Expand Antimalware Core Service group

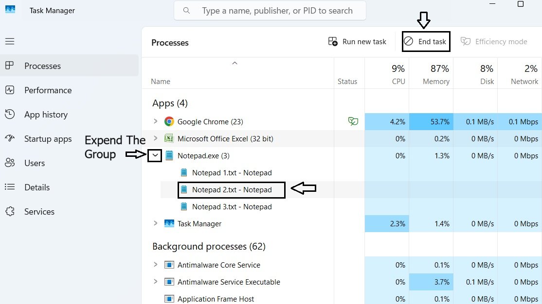(x=156, y=265)
